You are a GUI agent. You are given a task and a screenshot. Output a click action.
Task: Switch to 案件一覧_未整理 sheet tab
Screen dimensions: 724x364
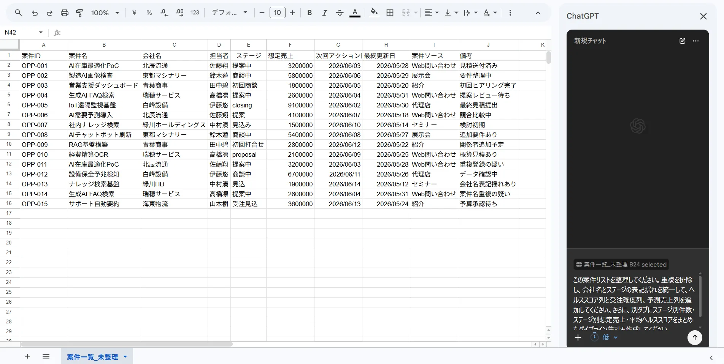tap(92, 357)
